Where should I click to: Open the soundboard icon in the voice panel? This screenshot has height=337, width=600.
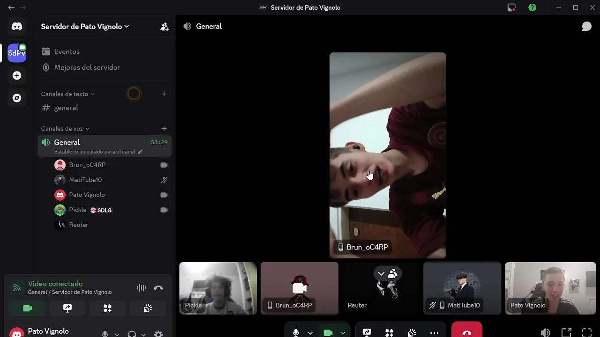(148, 308)
